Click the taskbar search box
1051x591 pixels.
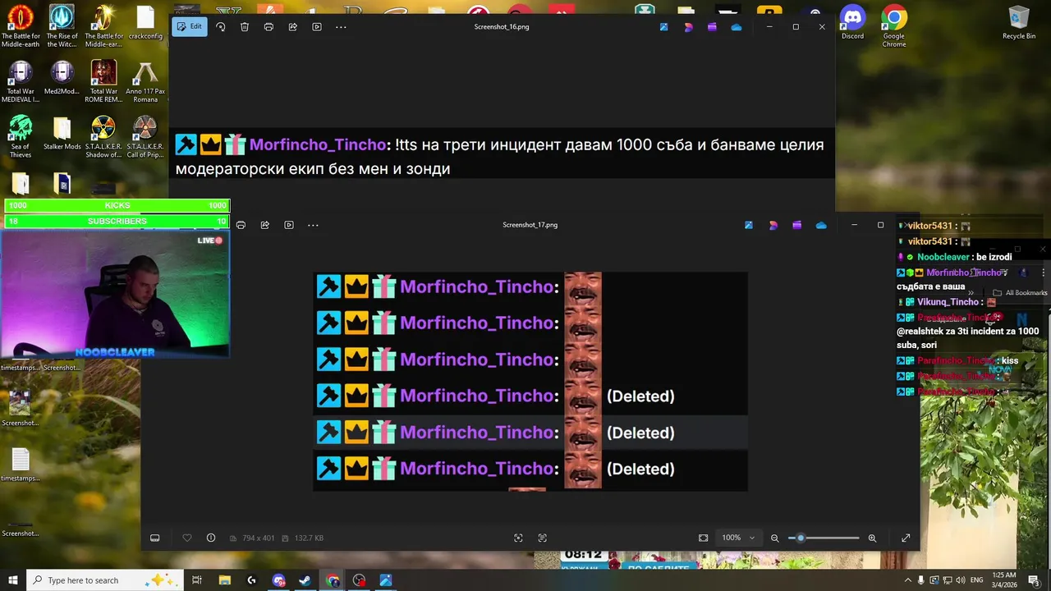[x=105, y=580]
